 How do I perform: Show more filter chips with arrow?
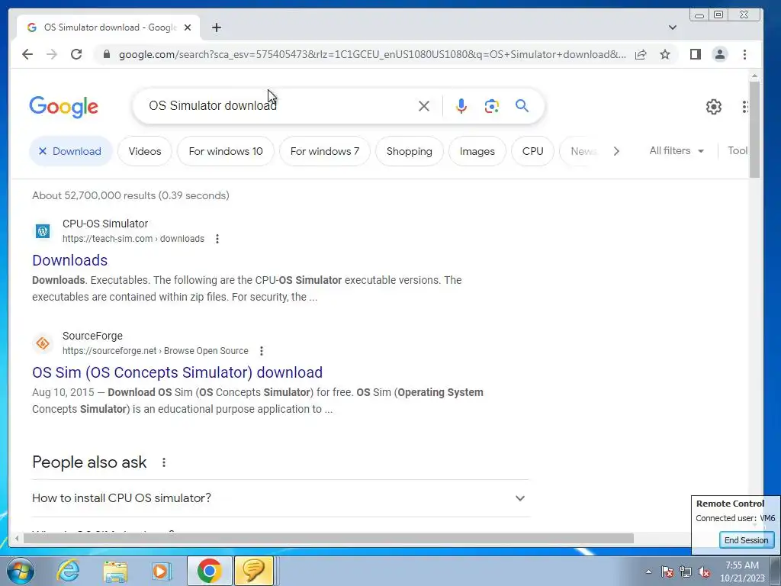(x=616, y=151)
